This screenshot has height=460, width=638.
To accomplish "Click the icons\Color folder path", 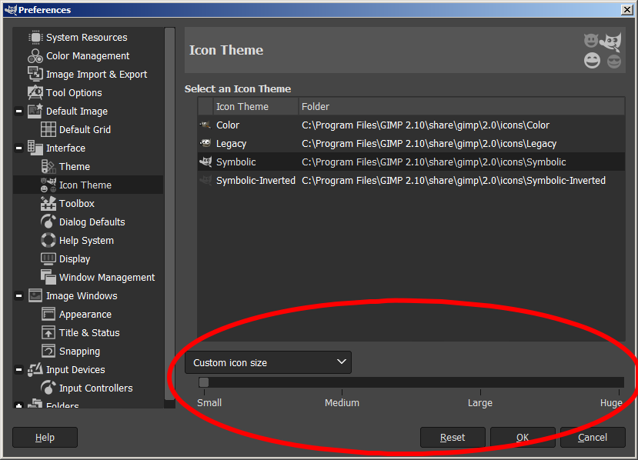I will point(426,125).
